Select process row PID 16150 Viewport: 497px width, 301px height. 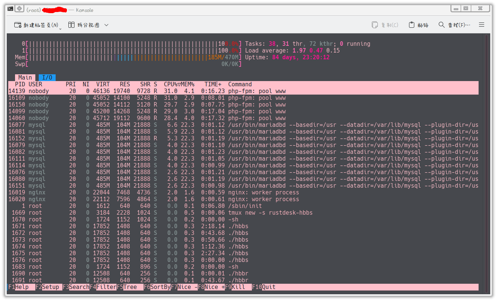pyautogui.click(x=243, y=104)
